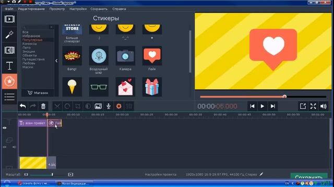Open color adjustment tool
Image resolution: width=334 pixels, height=187 pixels.
[x=88, y=106]
